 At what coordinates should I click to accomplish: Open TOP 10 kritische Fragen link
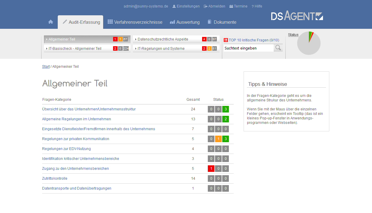254,40
